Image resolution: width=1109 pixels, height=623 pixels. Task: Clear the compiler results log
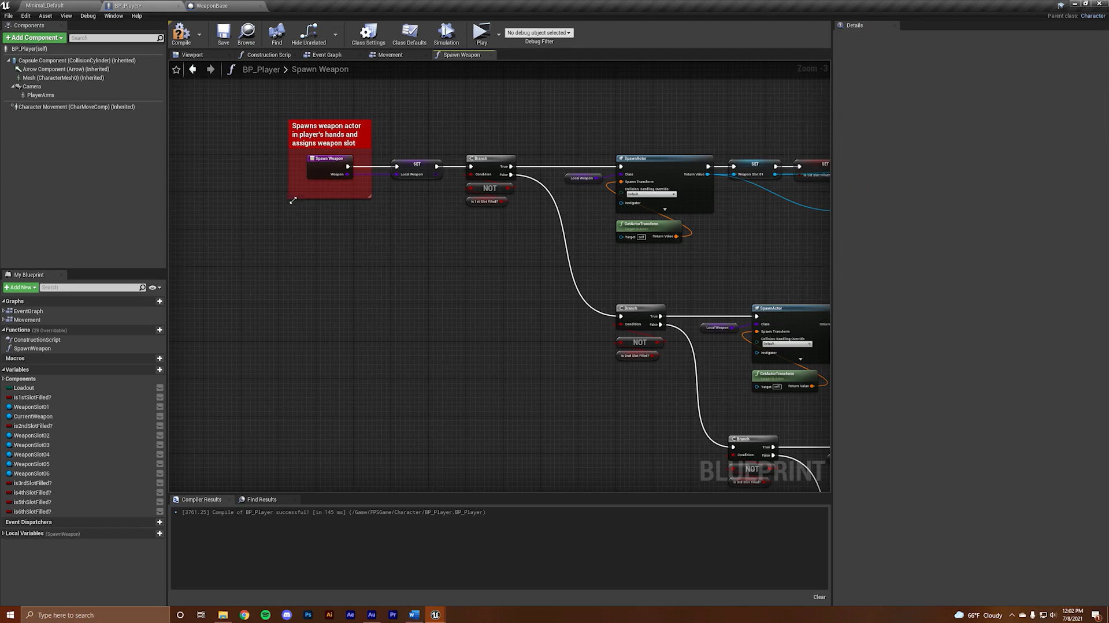point(819,597)
